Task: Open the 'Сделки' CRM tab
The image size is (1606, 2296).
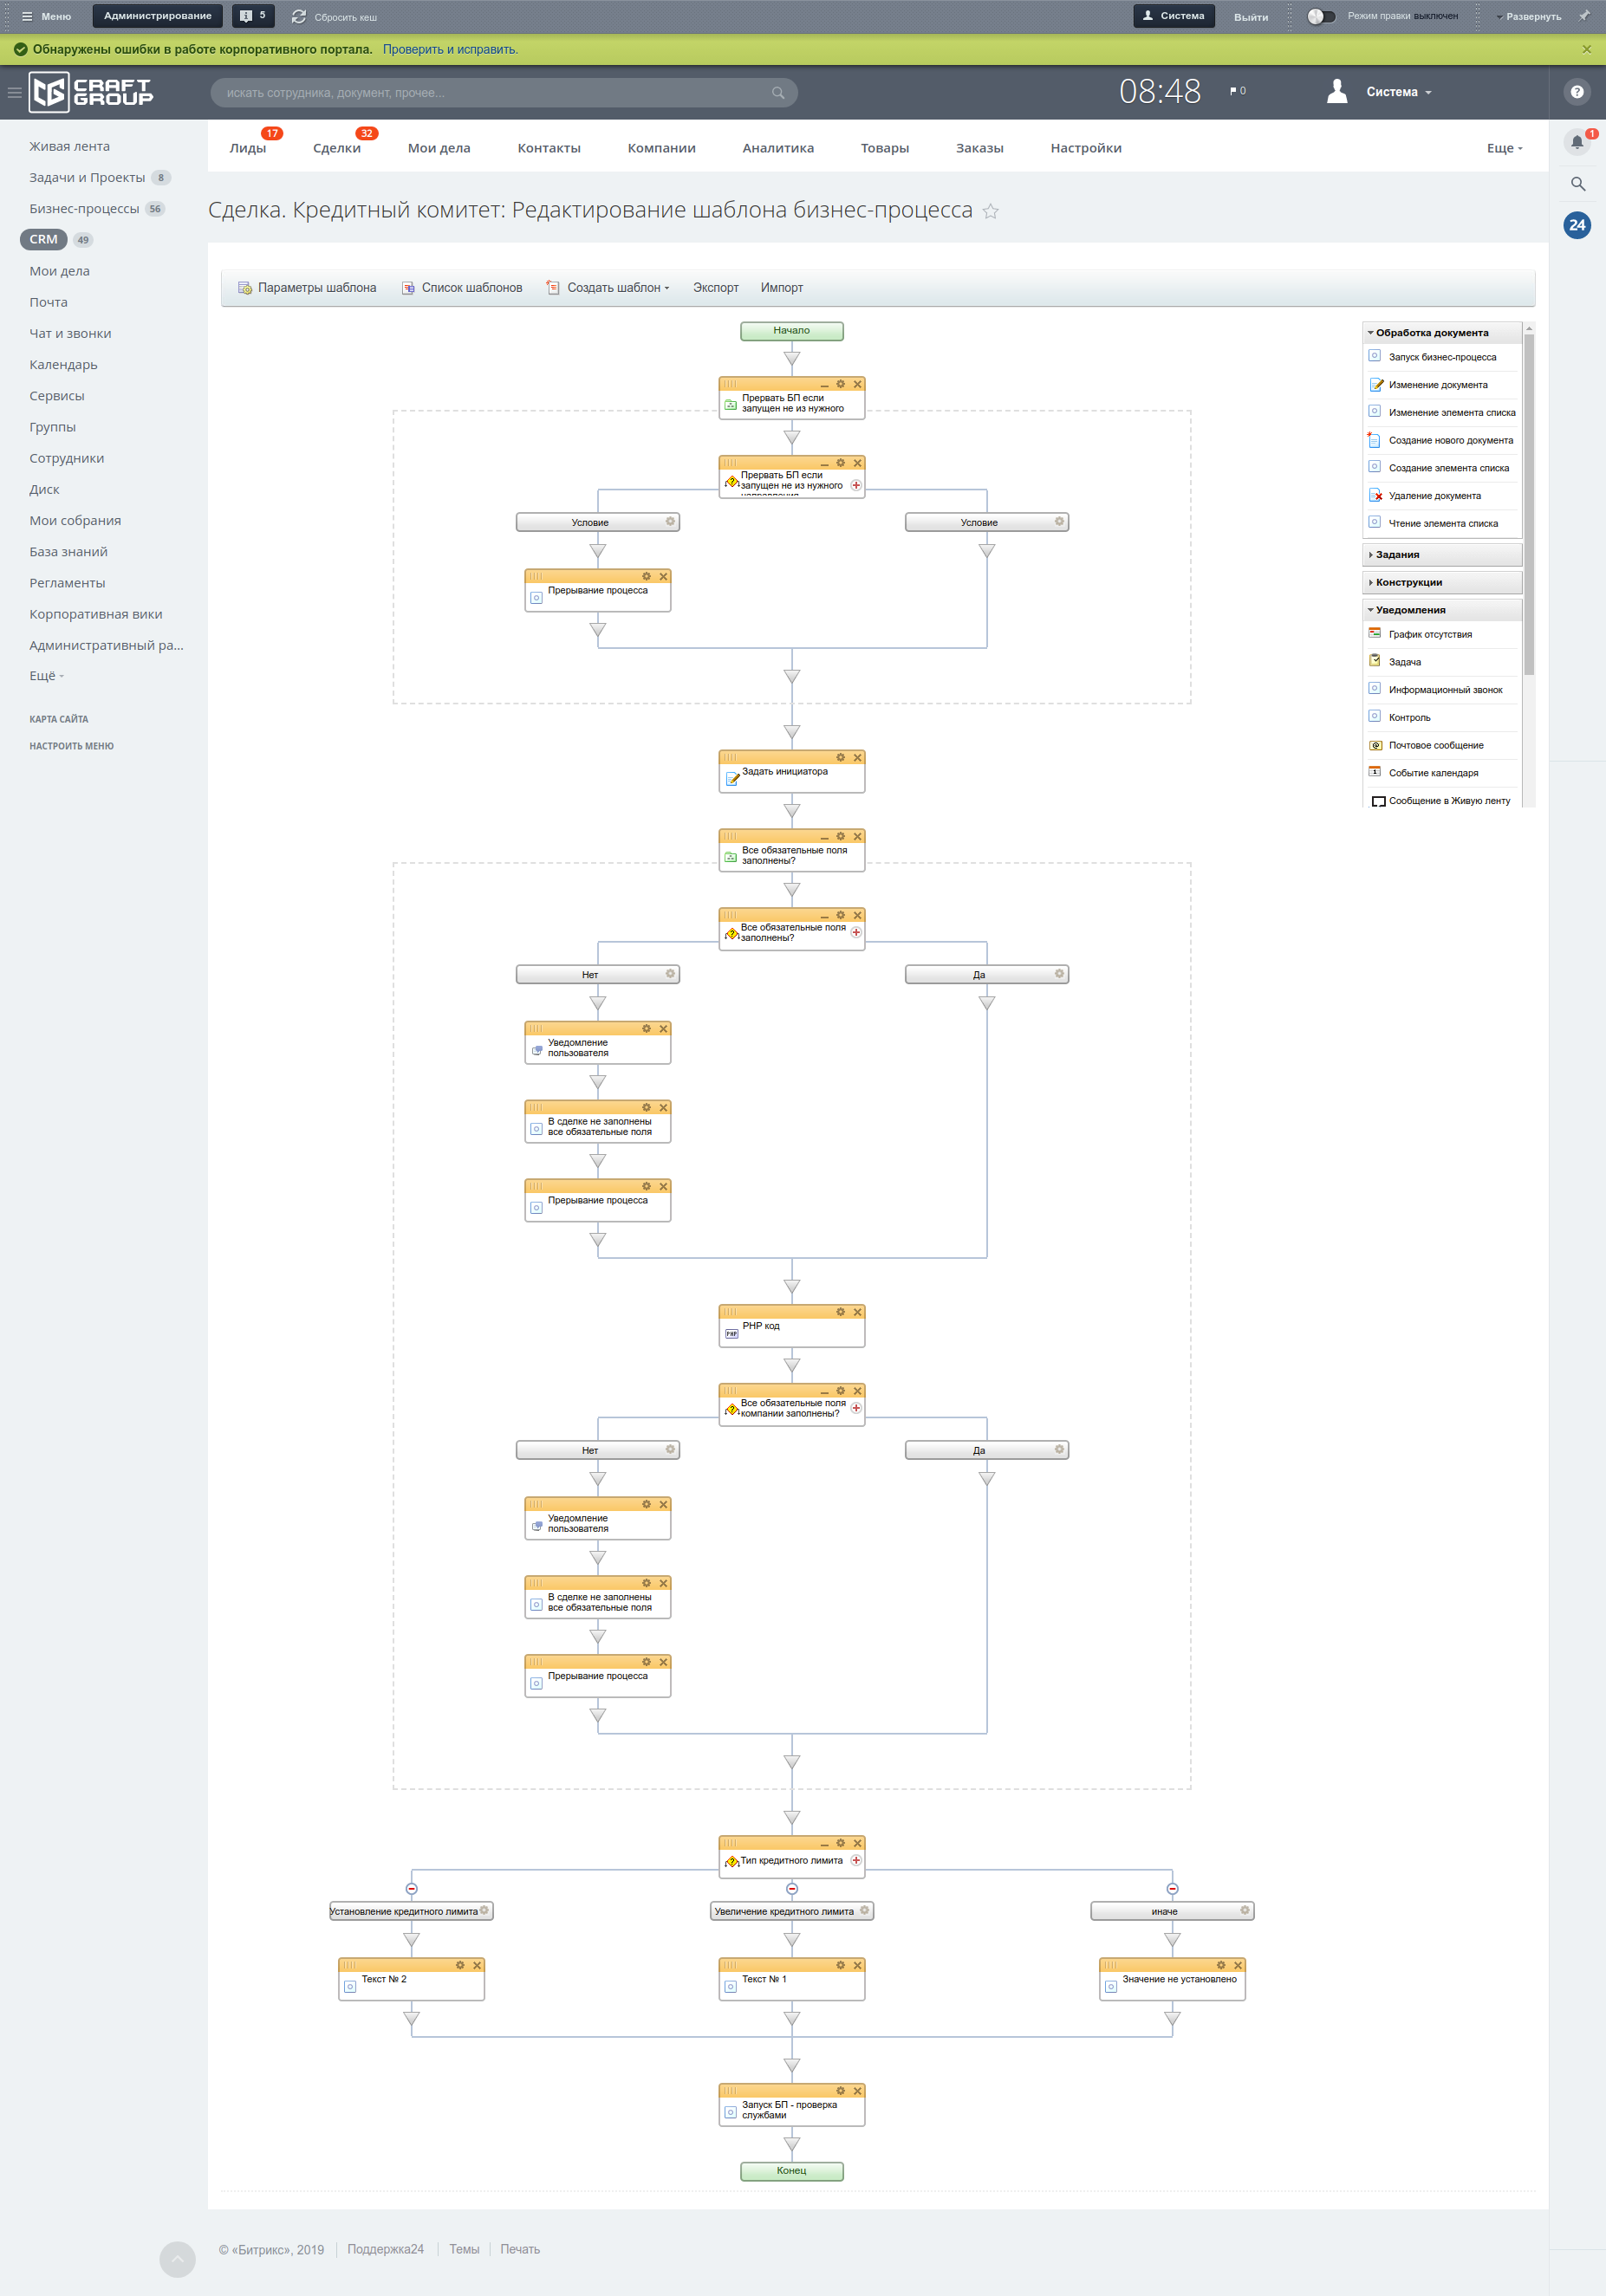Action: [336, 148]
